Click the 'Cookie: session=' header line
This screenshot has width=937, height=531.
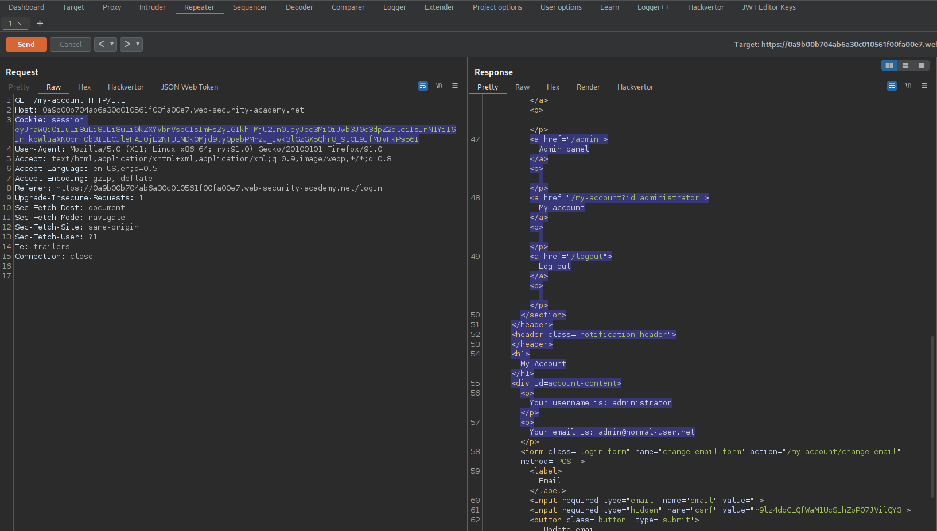(52, 120)
